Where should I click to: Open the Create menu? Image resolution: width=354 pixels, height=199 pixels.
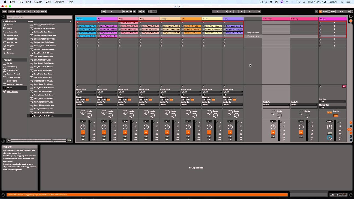point(38,2)
